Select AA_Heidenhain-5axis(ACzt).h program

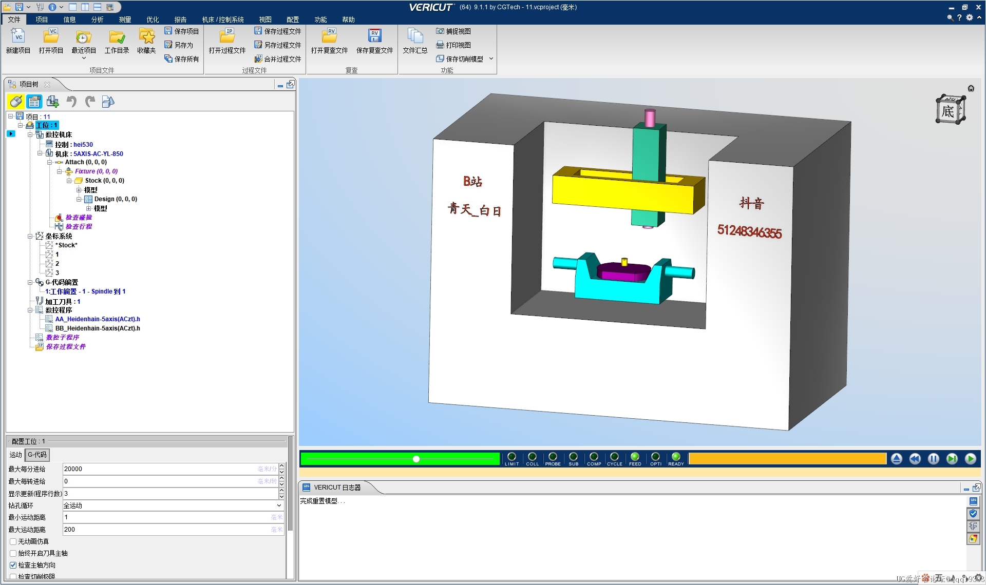pyautogui.click(x=97, y=319)
